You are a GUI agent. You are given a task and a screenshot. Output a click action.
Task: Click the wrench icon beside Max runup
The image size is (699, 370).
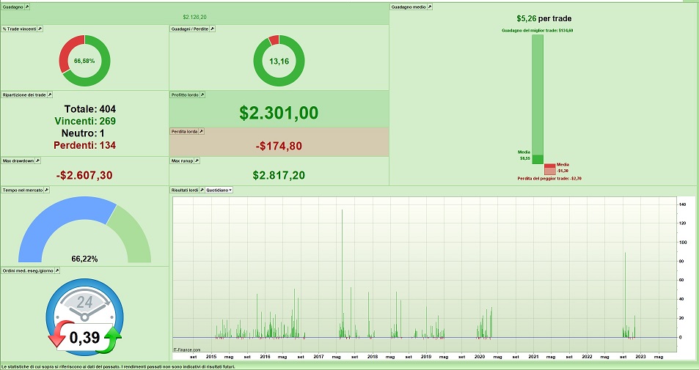(197, 160)
